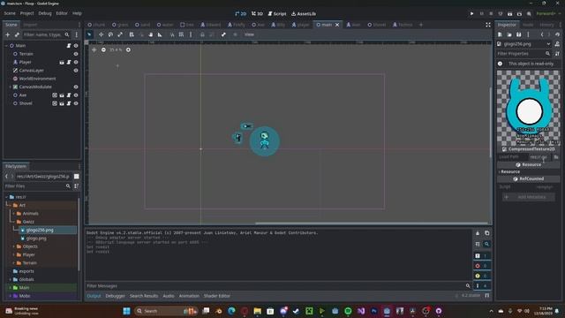Lock the selected node in the toolbar

point(202,34)
